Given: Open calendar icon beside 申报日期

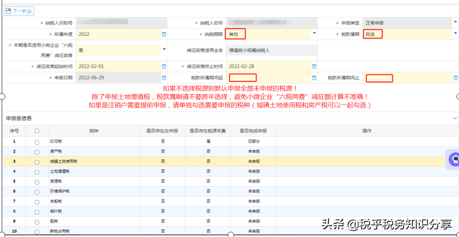Looking at the screenshot, I should coord(164,78).
